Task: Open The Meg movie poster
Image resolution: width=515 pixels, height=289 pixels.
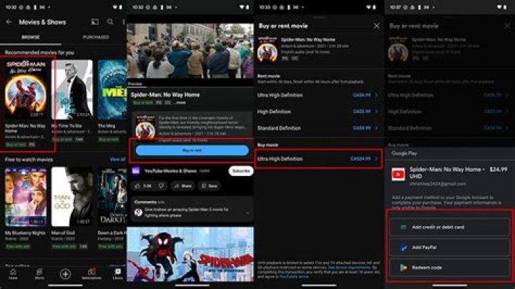Action: click(112, 89)
